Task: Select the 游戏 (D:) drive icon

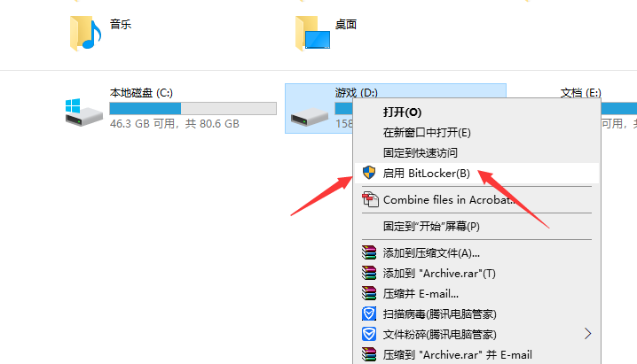Action: [309, 117]
